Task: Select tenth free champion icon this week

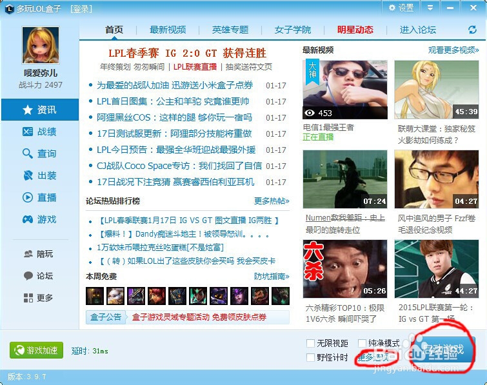Action: (281, 296)
